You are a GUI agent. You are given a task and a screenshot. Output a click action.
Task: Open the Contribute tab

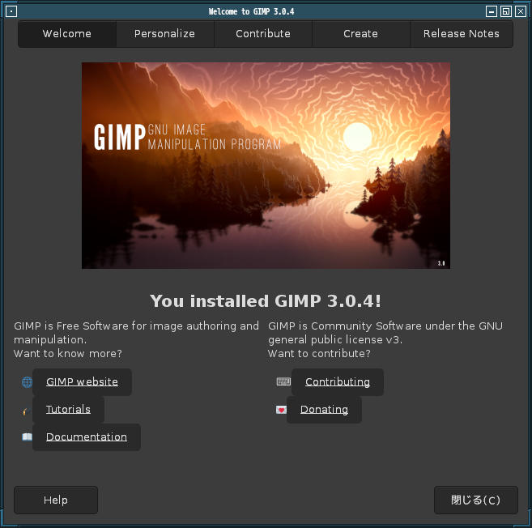(263, 34)
